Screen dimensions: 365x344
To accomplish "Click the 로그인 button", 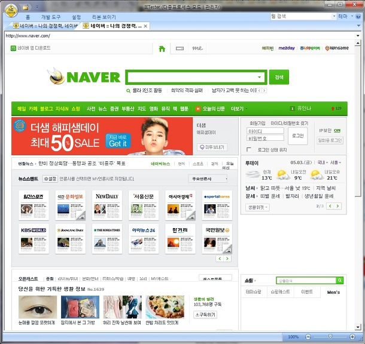I will click(x=298, y=136).
